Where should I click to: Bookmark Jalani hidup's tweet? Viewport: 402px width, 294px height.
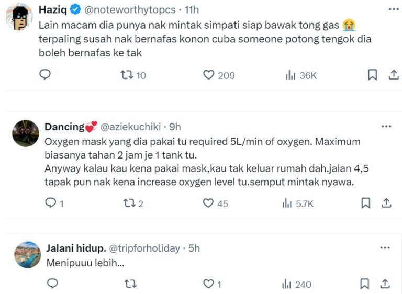pyautogui.click(x=366, y=284)
